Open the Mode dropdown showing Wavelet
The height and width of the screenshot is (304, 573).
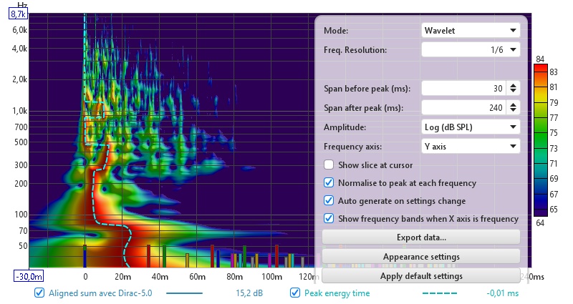pos(471,31)
